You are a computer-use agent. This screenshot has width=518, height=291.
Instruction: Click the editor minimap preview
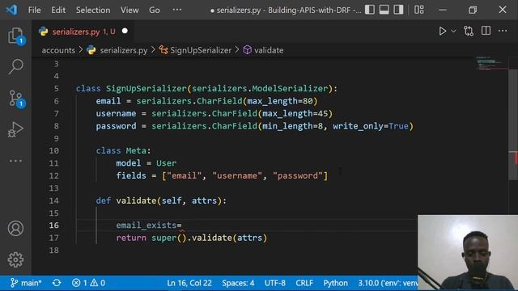[491, 63]
